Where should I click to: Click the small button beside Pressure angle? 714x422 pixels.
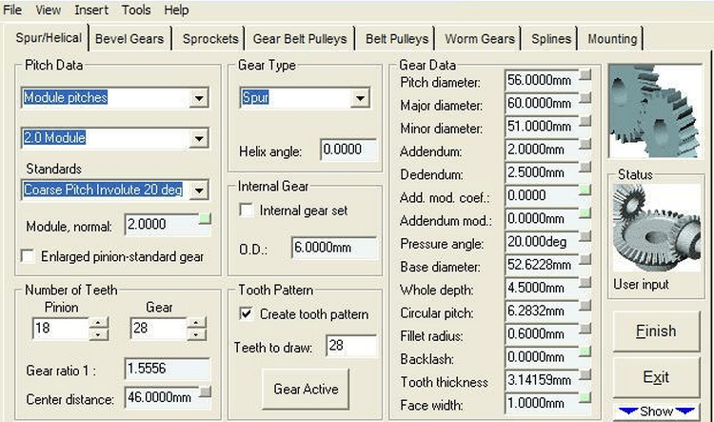[585, 236]
